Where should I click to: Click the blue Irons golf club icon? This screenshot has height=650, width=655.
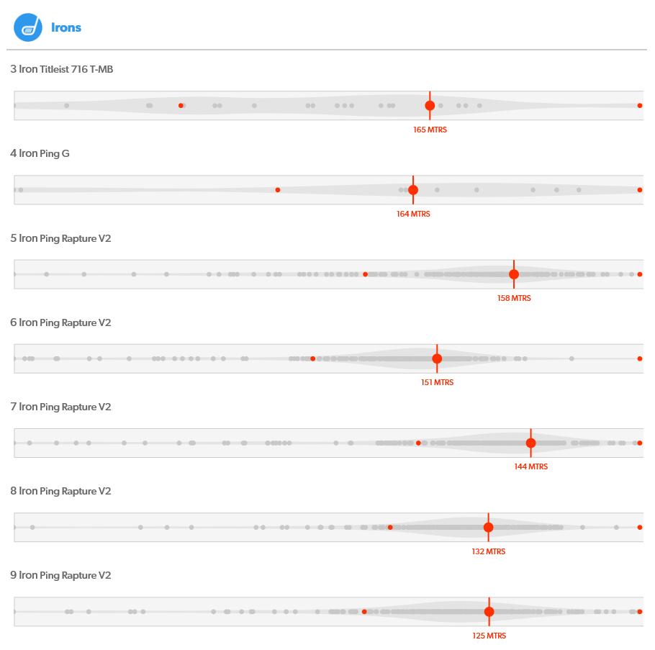tap(28, 28)
